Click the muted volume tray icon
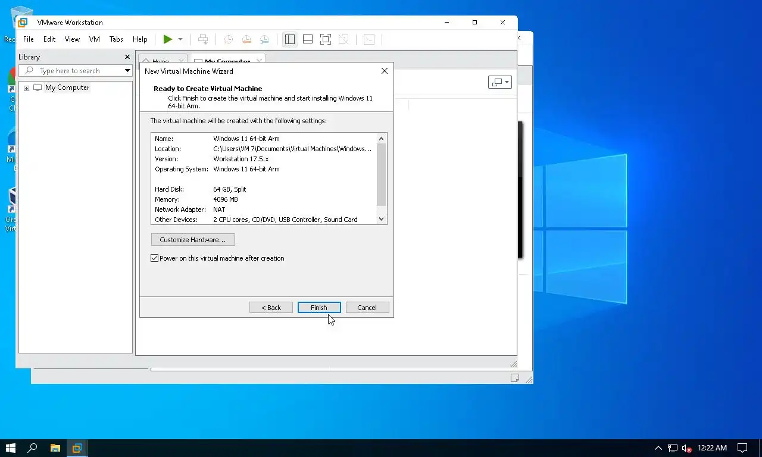This screenshot has height=457, width=762. tap(686, 448)
